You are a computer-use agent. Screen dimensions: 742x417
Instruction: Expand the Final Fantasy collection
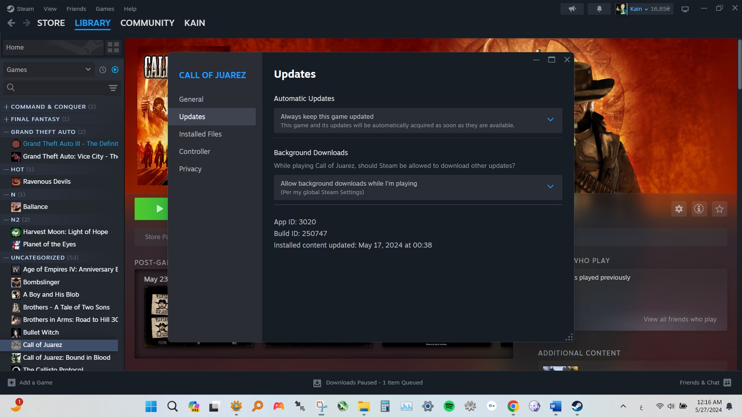click(6, 119)
